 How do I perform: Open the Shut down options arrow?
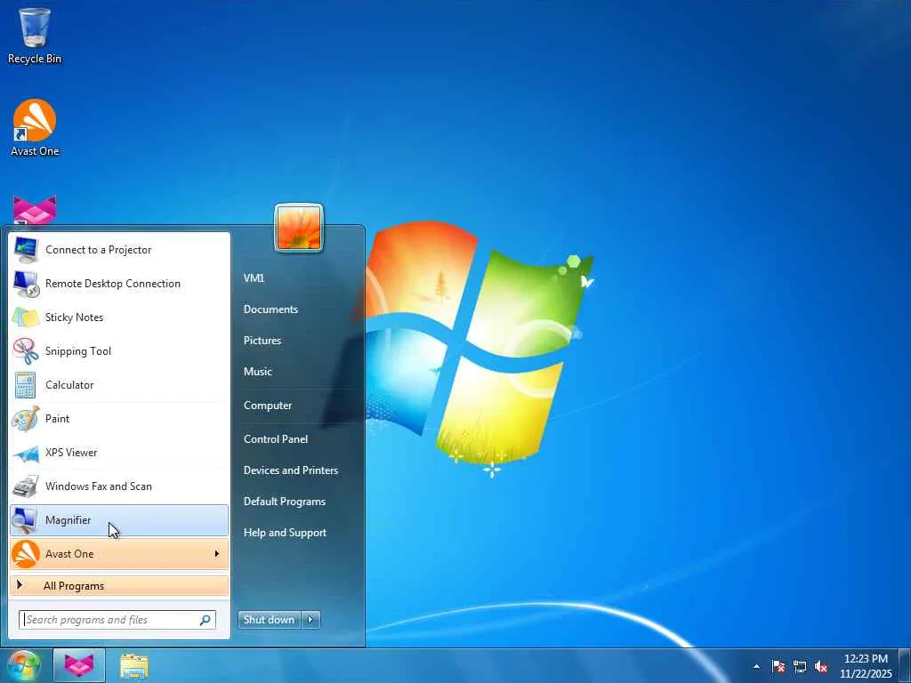click(310, 619)
